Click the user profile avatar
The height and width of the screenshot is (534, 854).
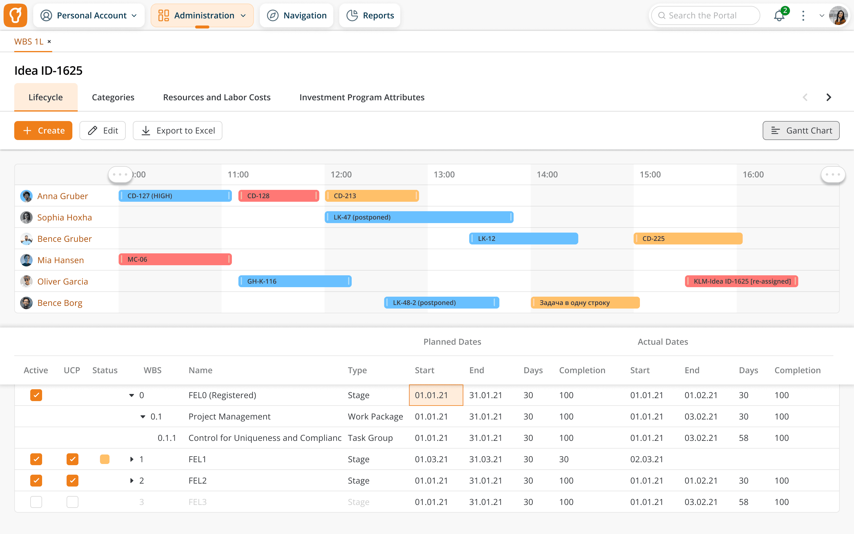[838, 15]
